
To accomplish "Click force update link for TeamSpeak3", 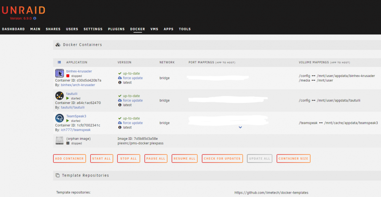I will (x=133, y=123).
